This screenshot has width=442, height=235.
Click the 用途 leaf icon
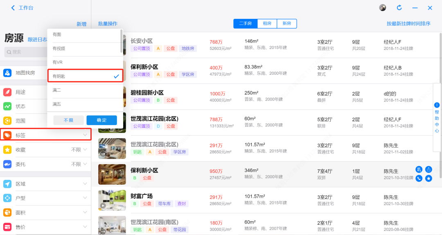[x=7, y=92]
